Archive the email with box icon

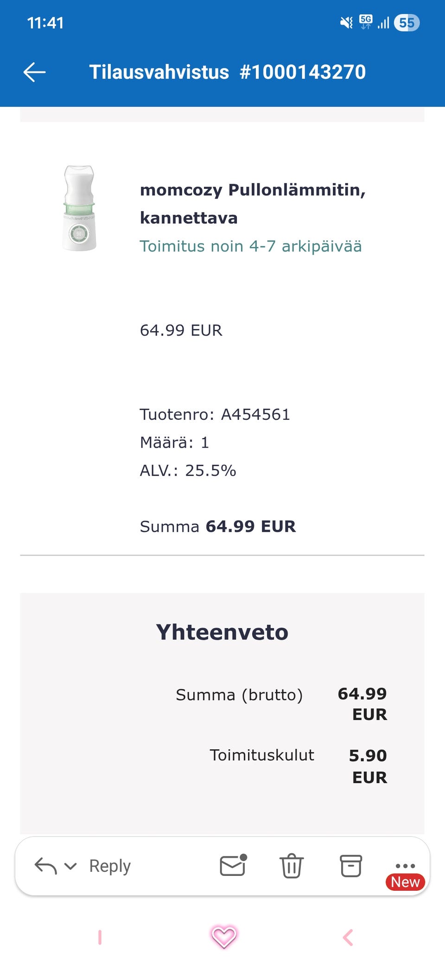(x=351, y=866)
